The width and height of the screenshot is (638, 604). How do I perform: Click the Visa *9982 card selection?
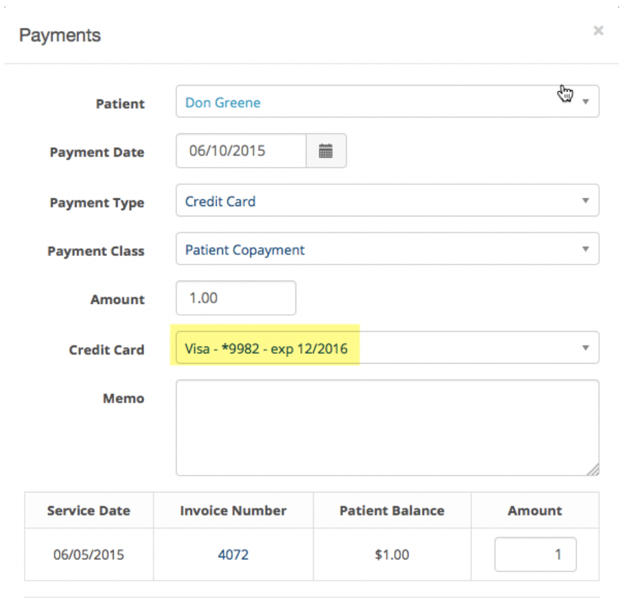(x=266, y=349)
